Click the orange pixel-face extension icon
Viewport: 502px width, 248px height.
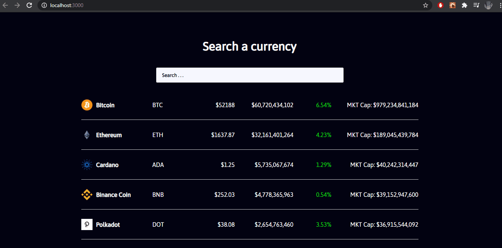click(x=453, y=5)
